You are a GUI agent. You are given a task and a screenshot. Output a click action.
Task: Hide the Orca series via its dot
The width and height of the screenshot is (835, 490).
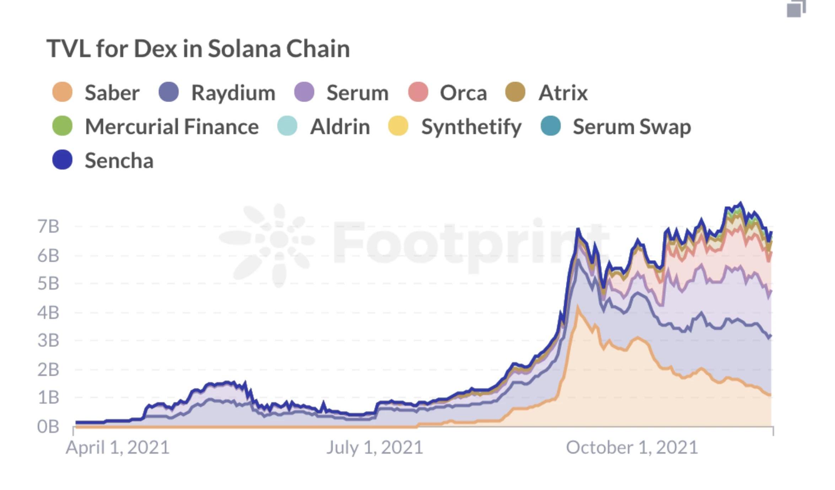click(x=418, y=92)
